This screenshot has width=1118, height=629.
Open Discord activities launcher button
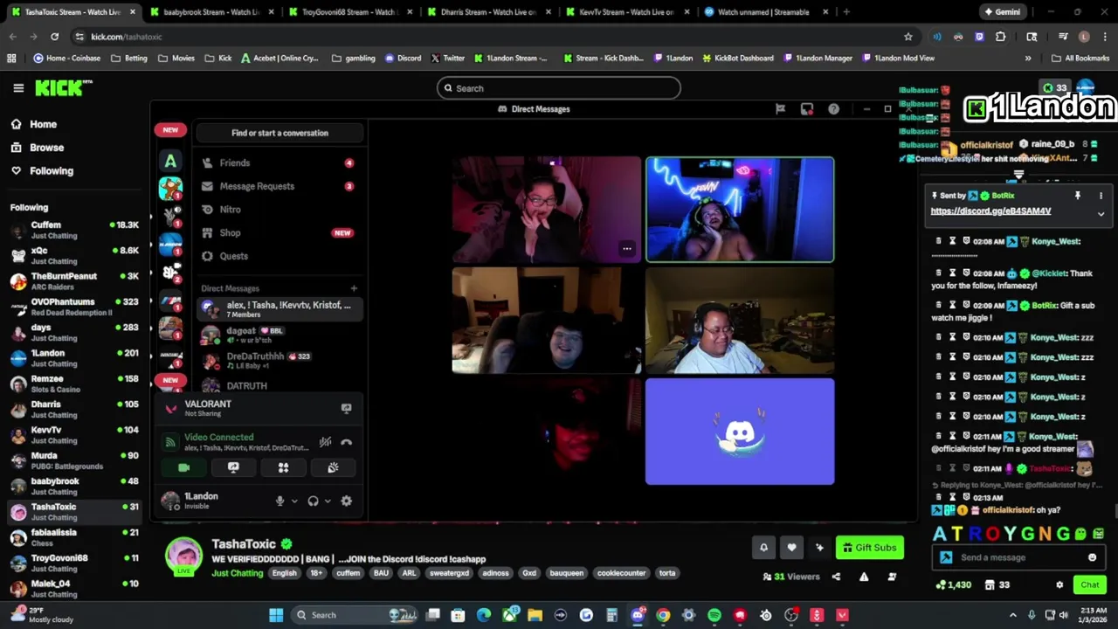point(283,468)
